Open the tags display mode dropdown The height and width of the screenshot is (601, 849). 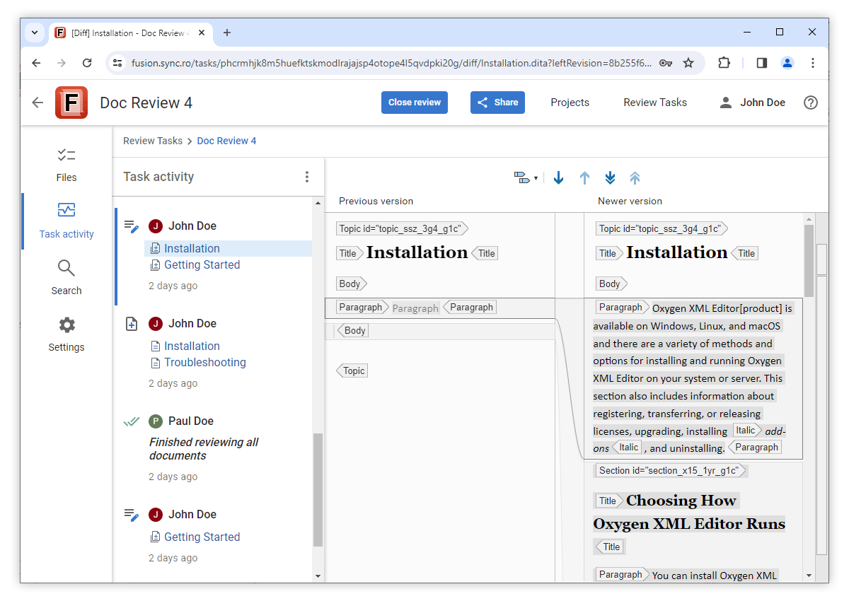click(525, 178)
